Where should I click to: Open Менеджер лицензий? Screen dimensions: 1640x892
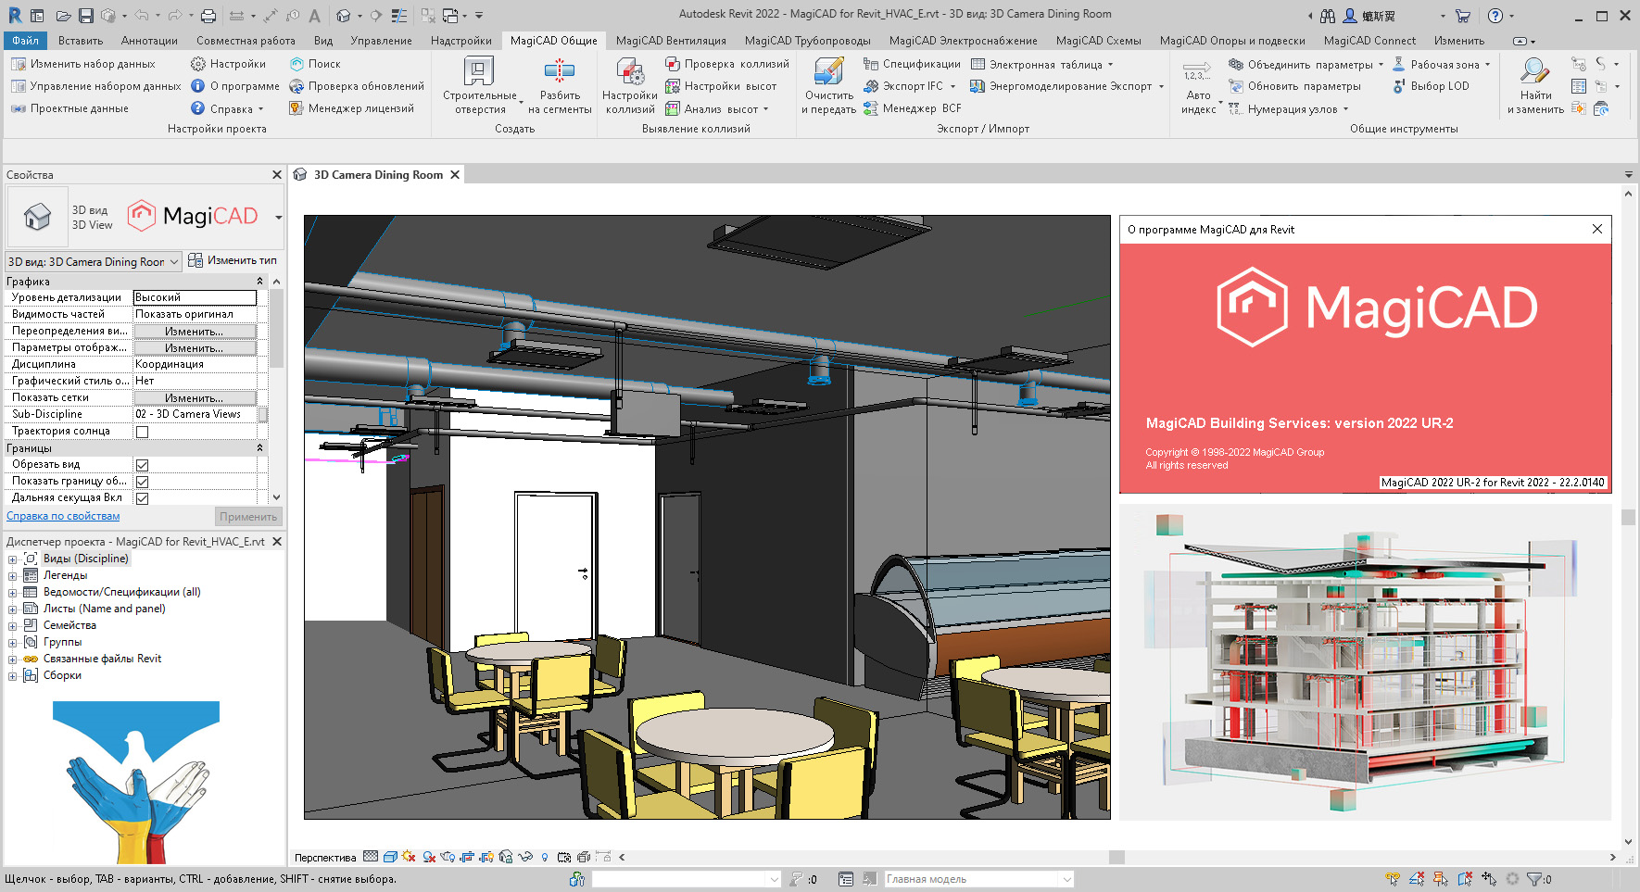(x=351, y=108)
